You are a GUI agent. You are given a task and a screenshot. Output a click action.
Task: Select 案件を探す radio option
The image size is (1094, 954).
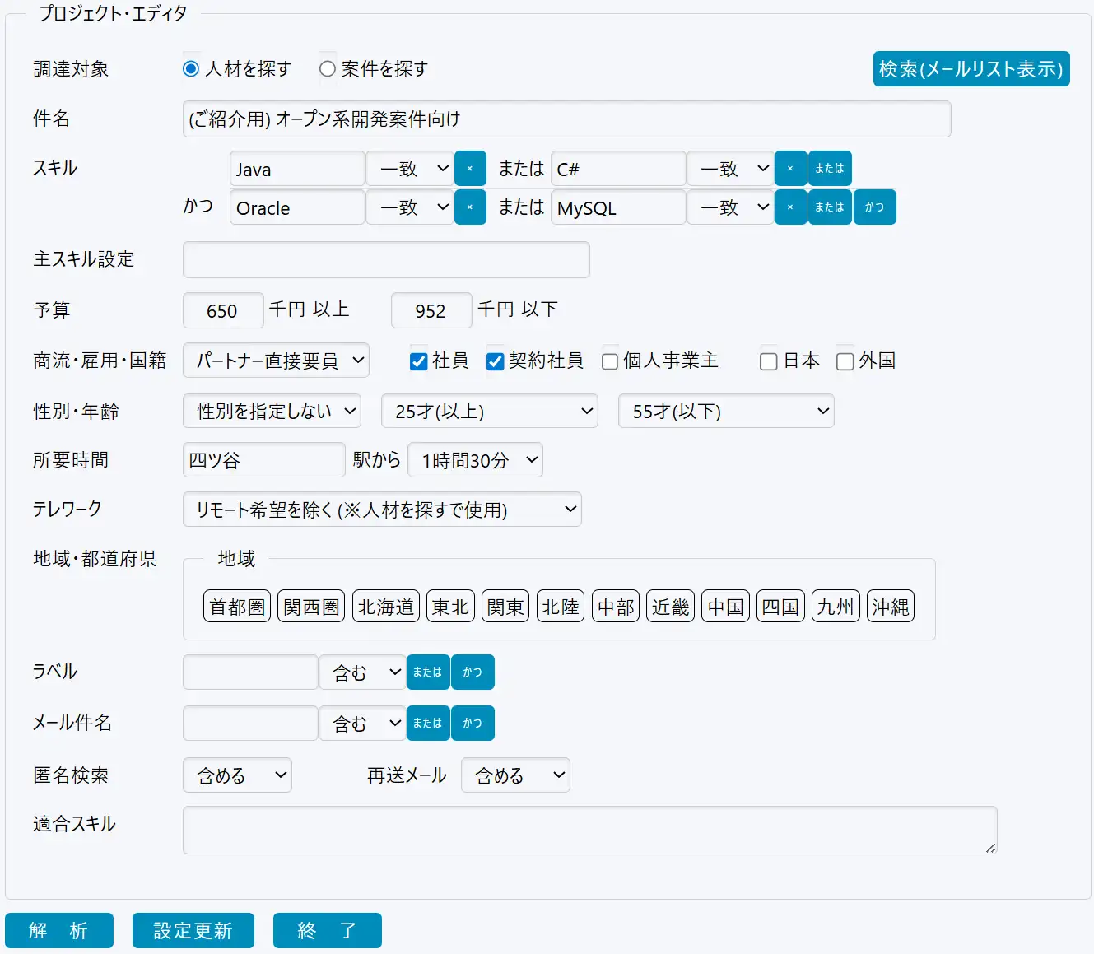328,69
